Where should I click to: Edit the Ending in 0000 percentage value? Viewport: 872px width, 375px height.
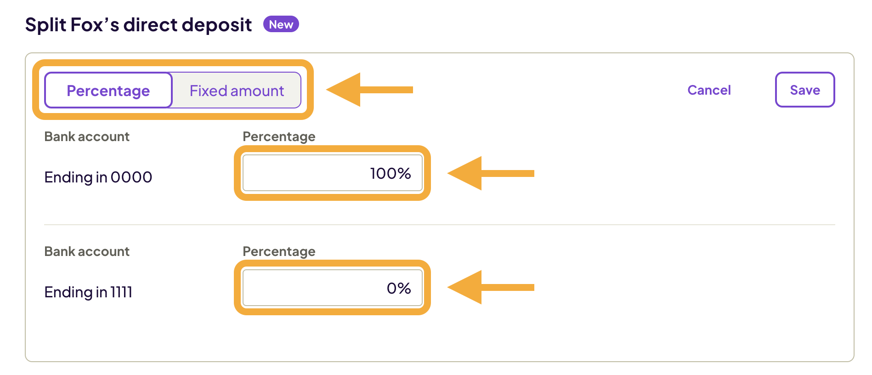point(333,173)
